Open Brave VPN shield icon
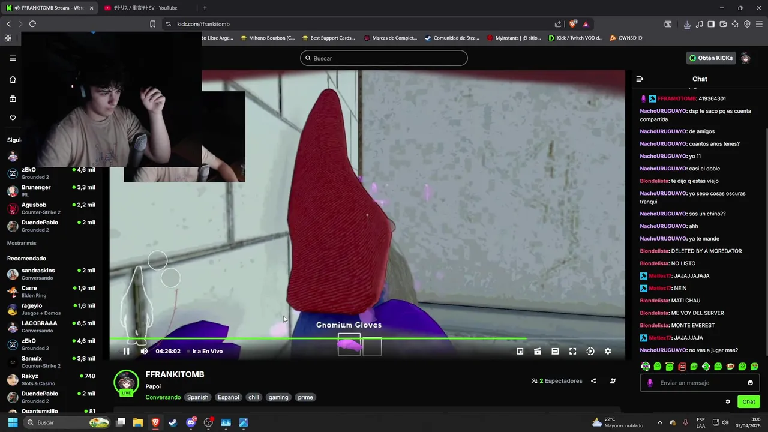The width and height of the screenshot is (768, 432). pos(747,24)
